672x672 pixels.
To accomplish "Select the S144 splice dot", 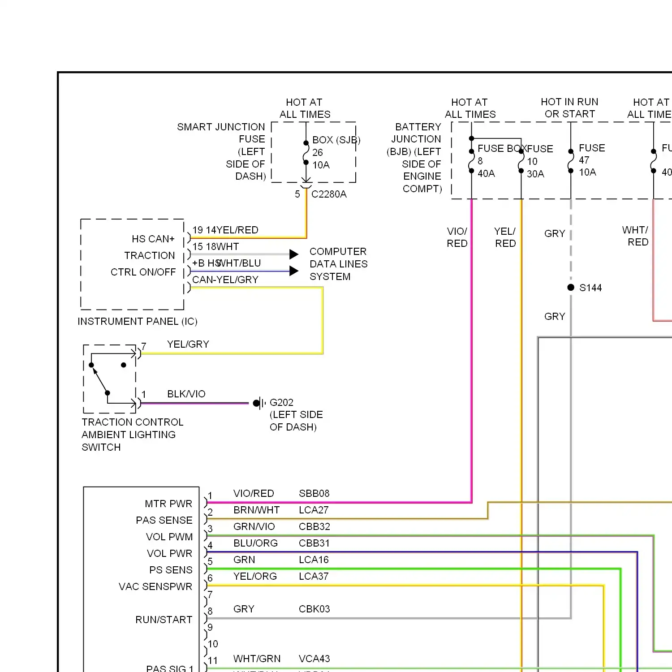I will (x=571, y=287).
